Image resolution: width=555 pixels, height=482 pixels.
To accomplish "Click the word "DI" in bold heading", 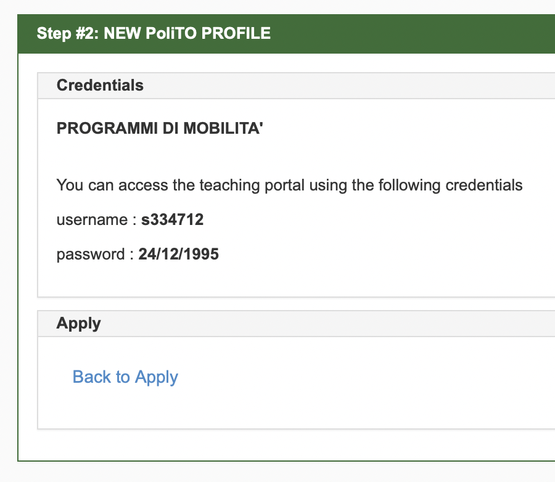I will [165, 129].
